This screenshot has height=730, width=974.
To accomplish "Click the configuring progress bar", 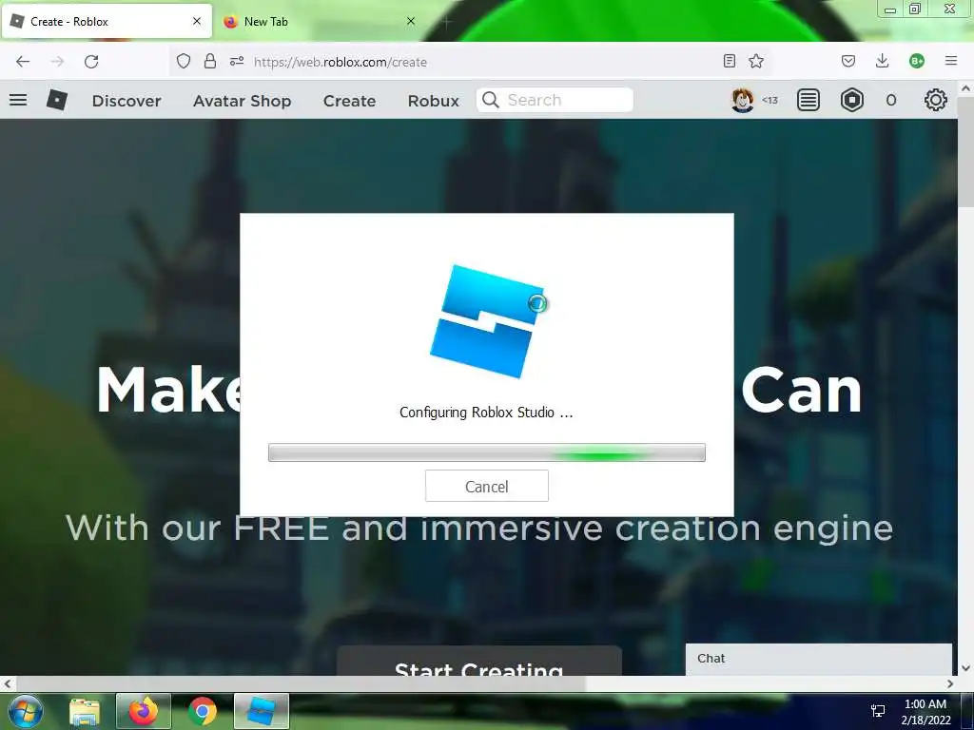I will [x=486, y=452].
